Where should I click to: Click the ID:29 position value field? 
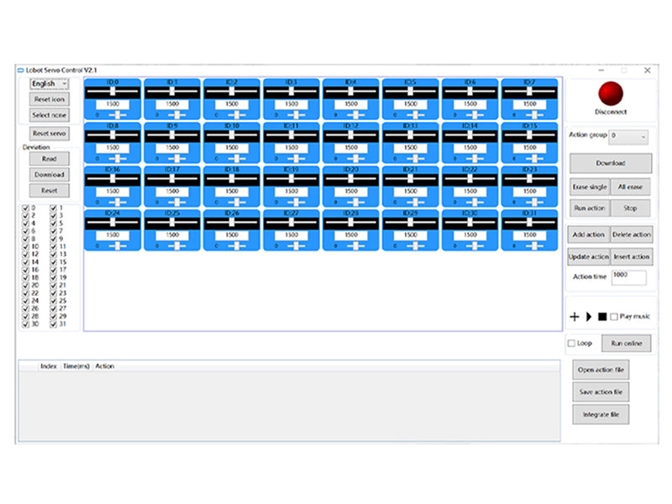411,235
